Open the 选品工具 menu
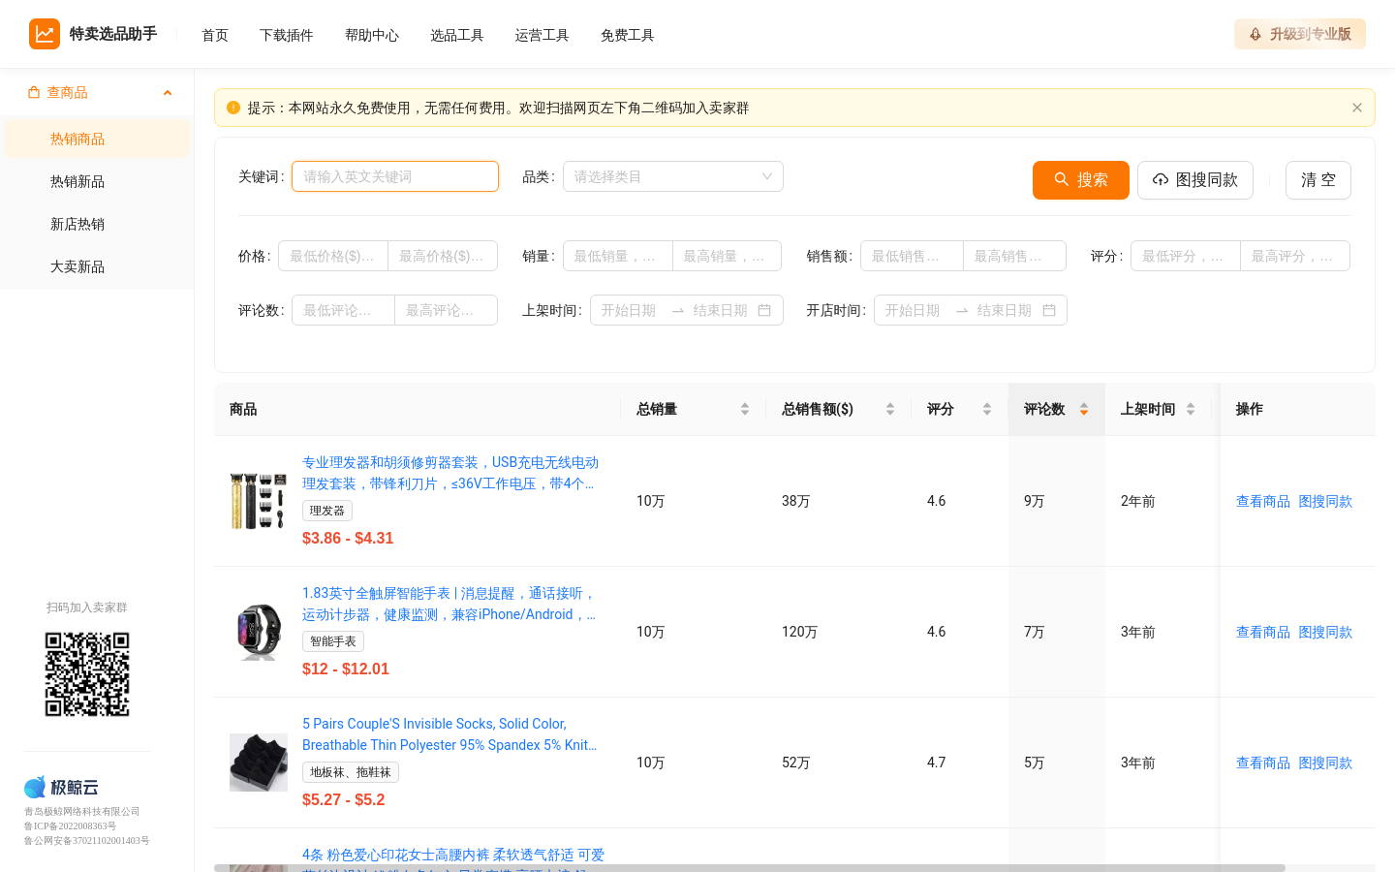 click(x=457, y=35)
